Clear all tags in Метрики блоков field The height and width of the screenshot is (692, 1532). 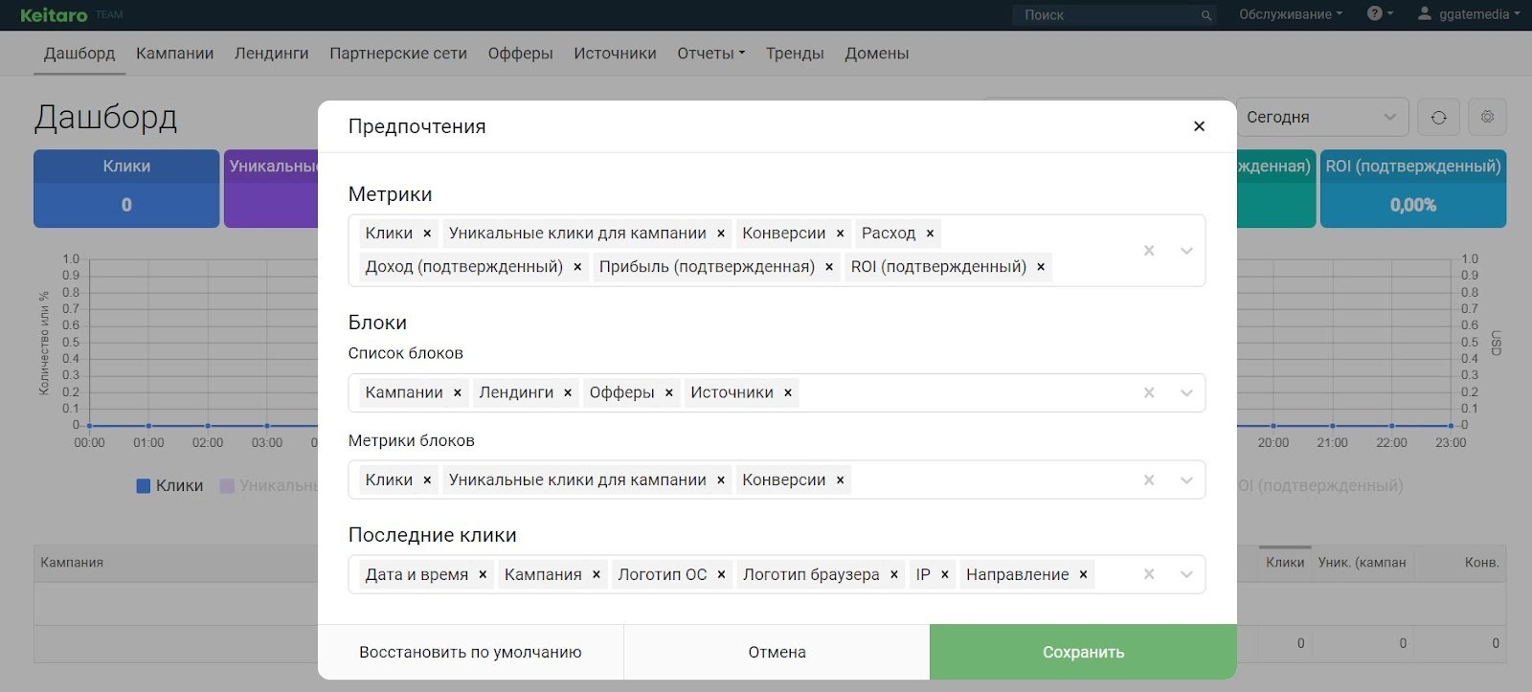(1149, 480)
